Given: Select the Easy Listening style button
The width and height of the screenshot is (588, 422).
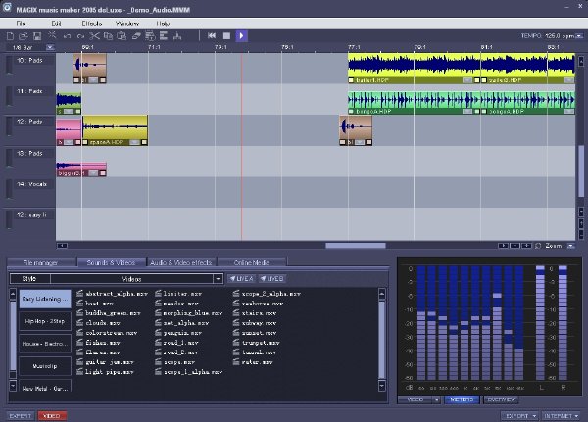Looking at the screenshot, I should [45, 299].
